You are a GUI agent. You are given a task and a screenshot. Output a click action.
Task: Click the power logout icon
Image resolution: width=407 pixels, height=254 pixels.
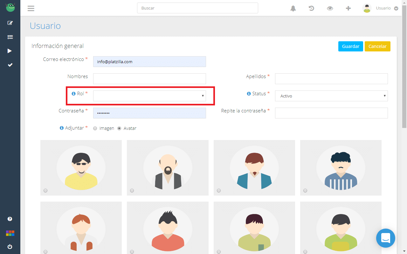coord(10,247)
